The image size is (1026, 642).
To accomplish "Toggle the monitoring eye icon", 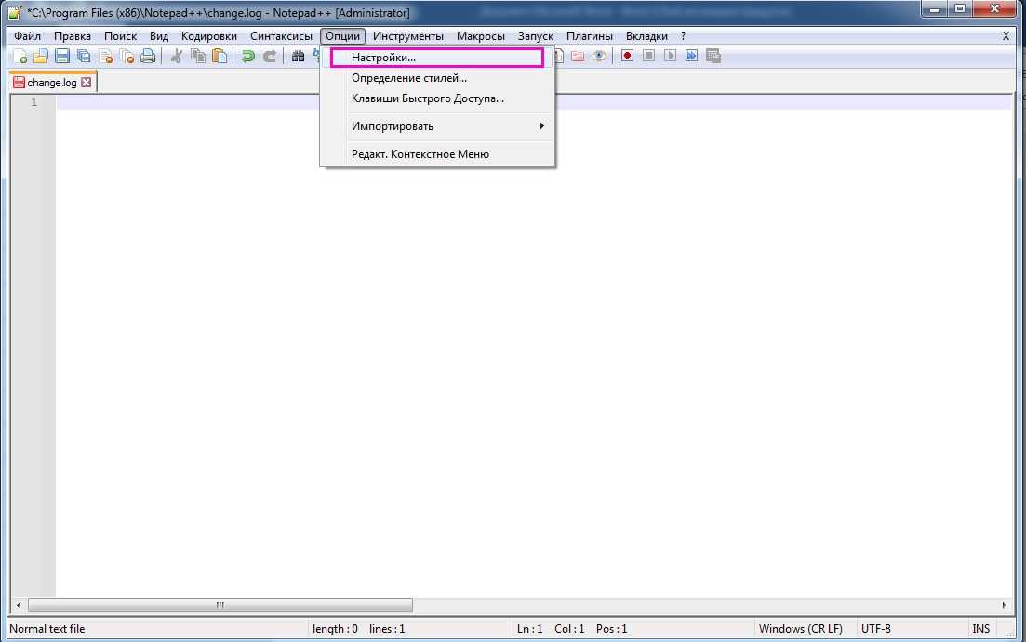I will [x=600, y=56].
